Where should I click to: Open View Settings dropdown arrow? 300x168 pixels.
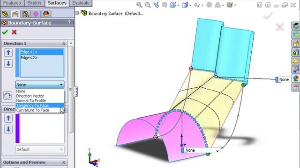point(235,5)
